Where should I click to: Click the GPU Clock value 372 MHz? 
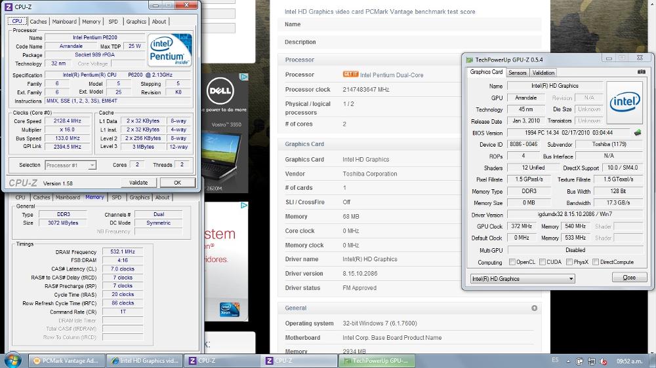pos(522,227)
